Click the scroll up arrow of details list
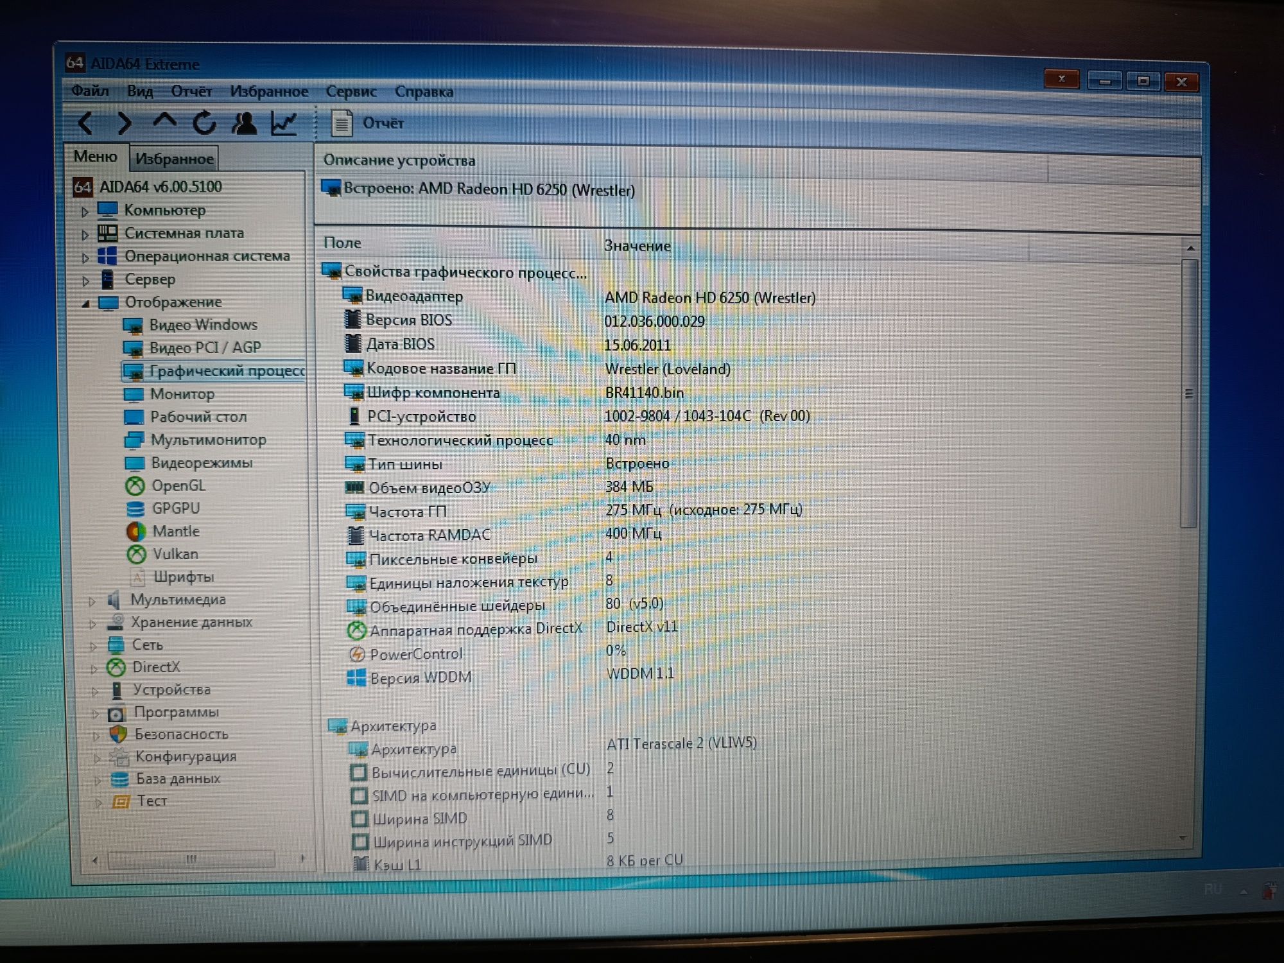The image size is (1284, 963). (1190, 248)
